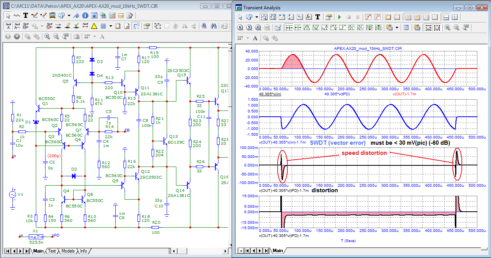Click the Scale mode magnifier icon in analysis toolbar

click(x=265, y=17)
